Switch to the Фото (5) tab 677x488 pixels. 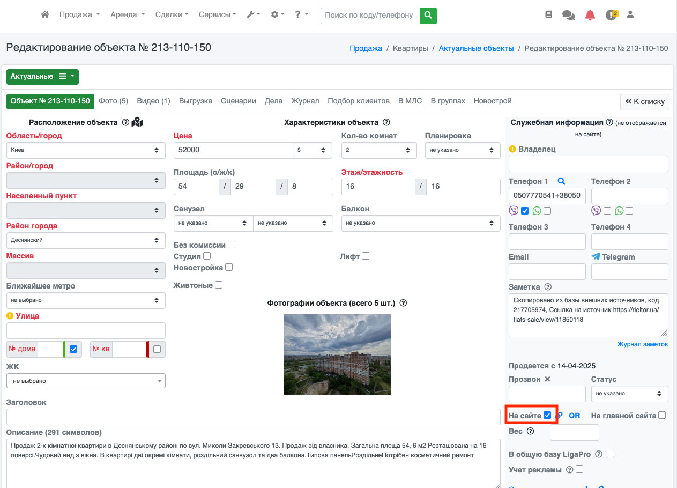pos(113,101)
